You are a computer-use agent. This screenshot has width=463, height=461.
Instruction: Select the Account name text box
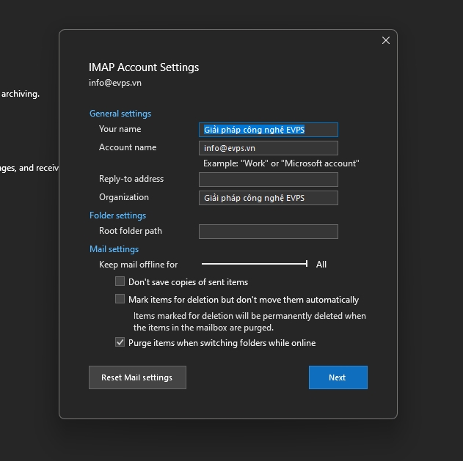tap(268, 148)
